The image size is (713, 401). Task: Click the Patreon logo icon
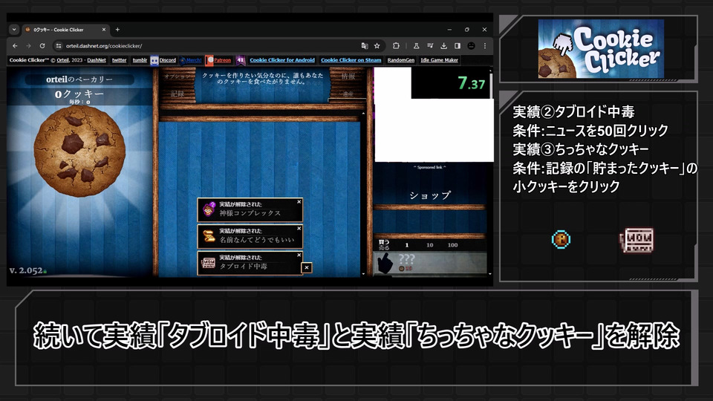[x=209, y=60]
